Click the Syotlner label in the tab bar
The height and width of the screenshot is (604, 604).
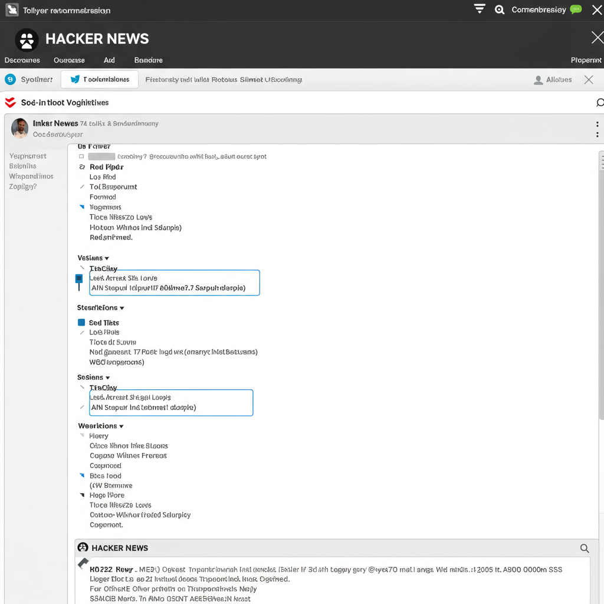pos(37,80)
